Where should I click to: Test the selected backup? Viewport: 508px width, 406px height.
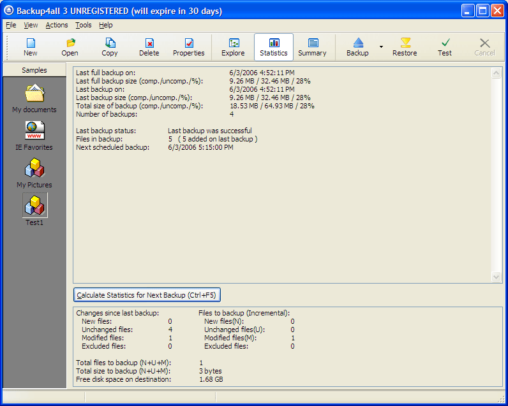tap(445, 47)
